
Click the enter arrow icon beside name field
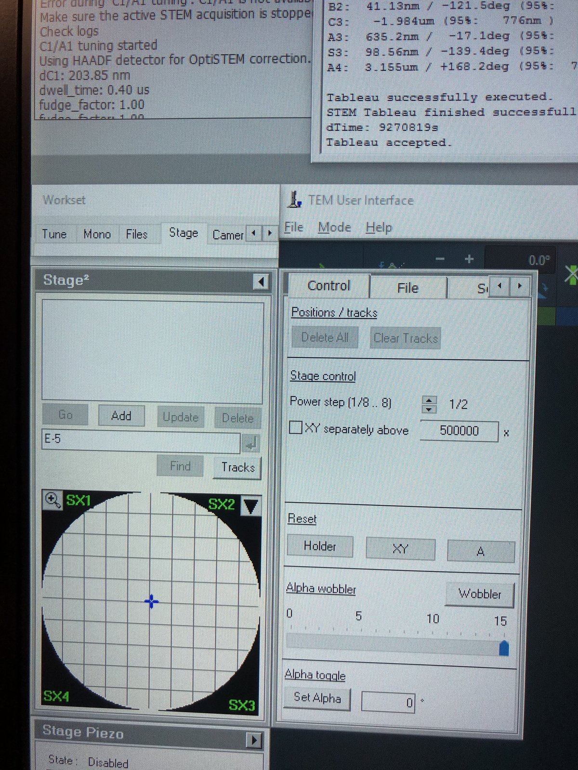click(251, 444)
